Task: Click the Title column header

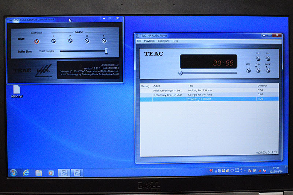Action: pyautogui.click(x=190, y=86)
